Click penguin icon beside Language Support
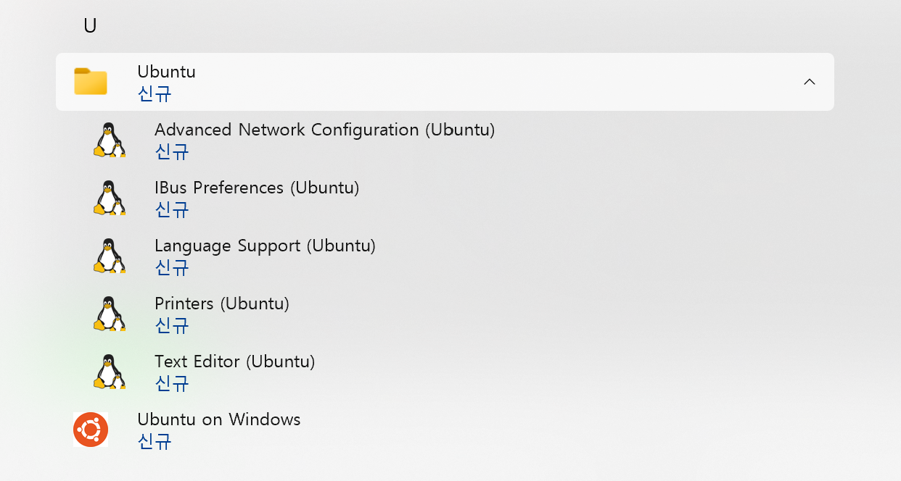901x481 pixels. (109, 256)
